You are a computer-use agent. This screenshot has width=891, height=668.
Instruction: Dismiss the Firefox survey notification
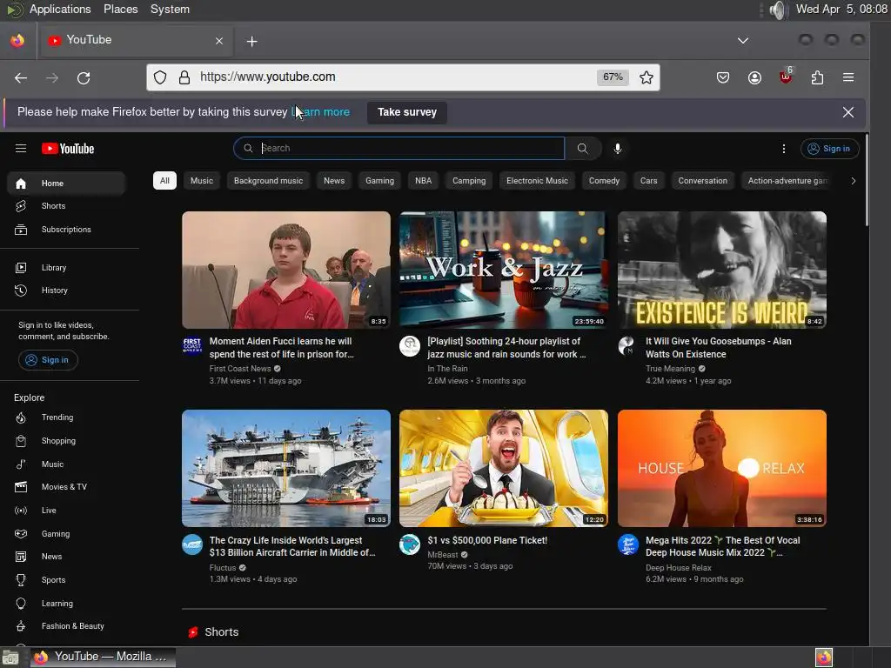pos(847,112)
